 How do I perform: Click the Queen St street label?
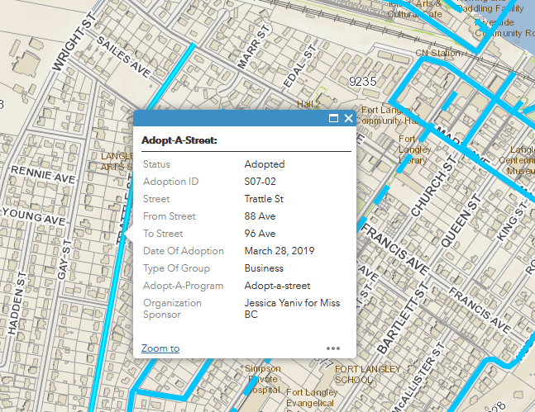pos(461,220)
